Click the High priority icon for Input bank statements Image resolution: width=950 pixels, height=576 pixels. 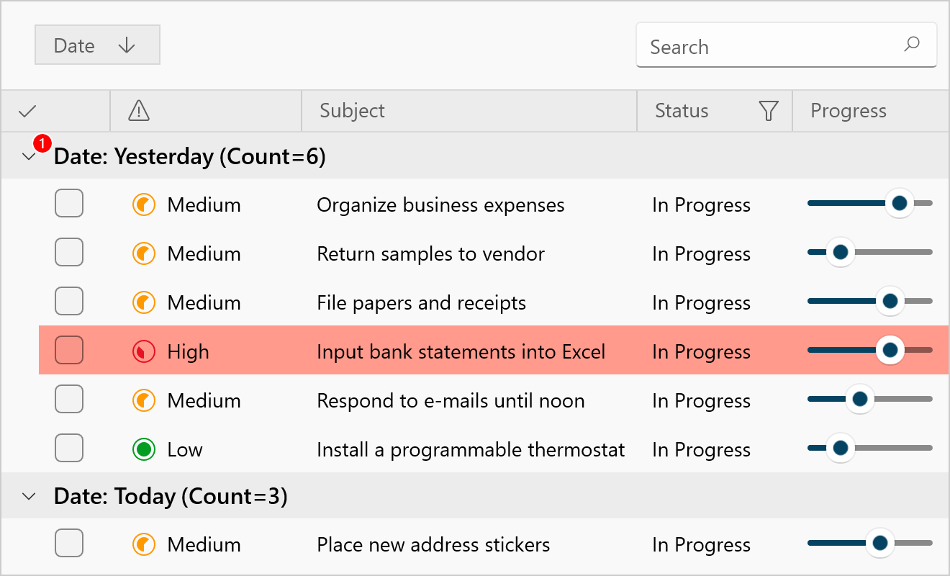[143, 351]
